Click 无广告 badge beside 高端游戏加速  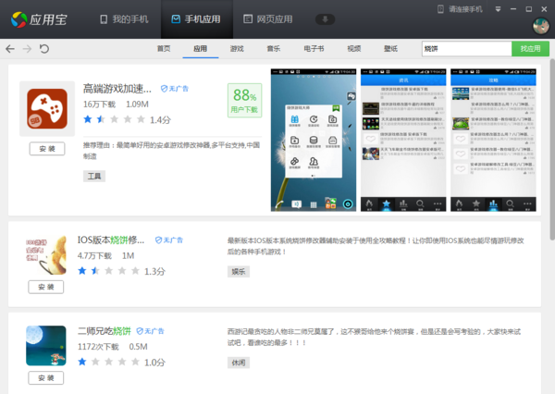[x=175, y=89]
